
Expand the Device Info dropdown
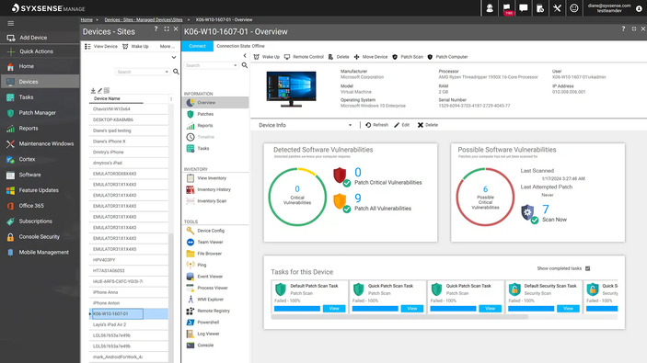351,125
